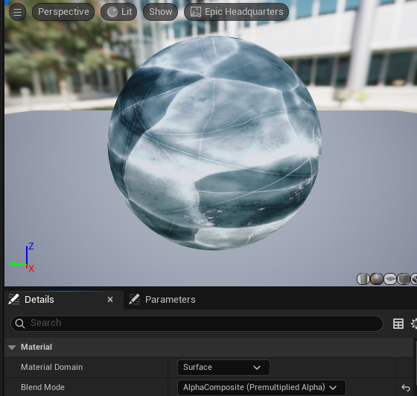Set preview mesh to cylinder
This screenshot has width=417, height=396.
[x=363, y=279]
